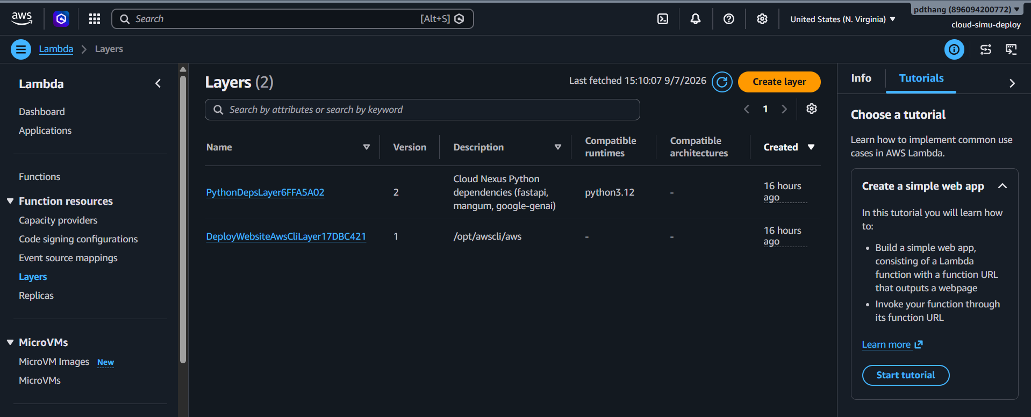Refresh the Layers list

click(x=722, y=82)
